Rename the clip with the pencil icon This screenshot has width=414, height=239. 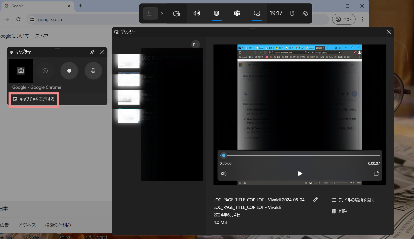315,200
